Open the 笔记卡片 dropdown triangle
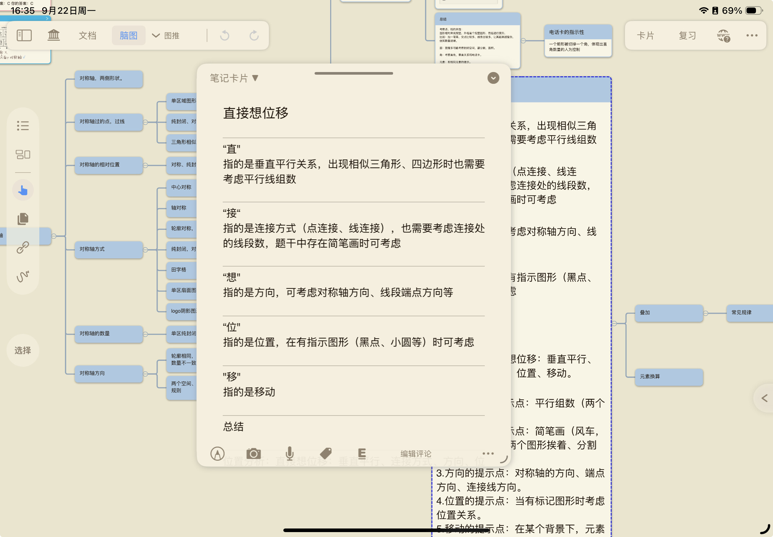The height and width of the screenshot is (537, 773). pyautogui.click(x=255, y=78)
